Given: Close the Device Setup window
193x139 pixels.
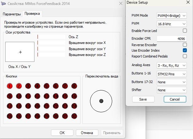Looking at the screenshot, I should (x=187, y=3).
